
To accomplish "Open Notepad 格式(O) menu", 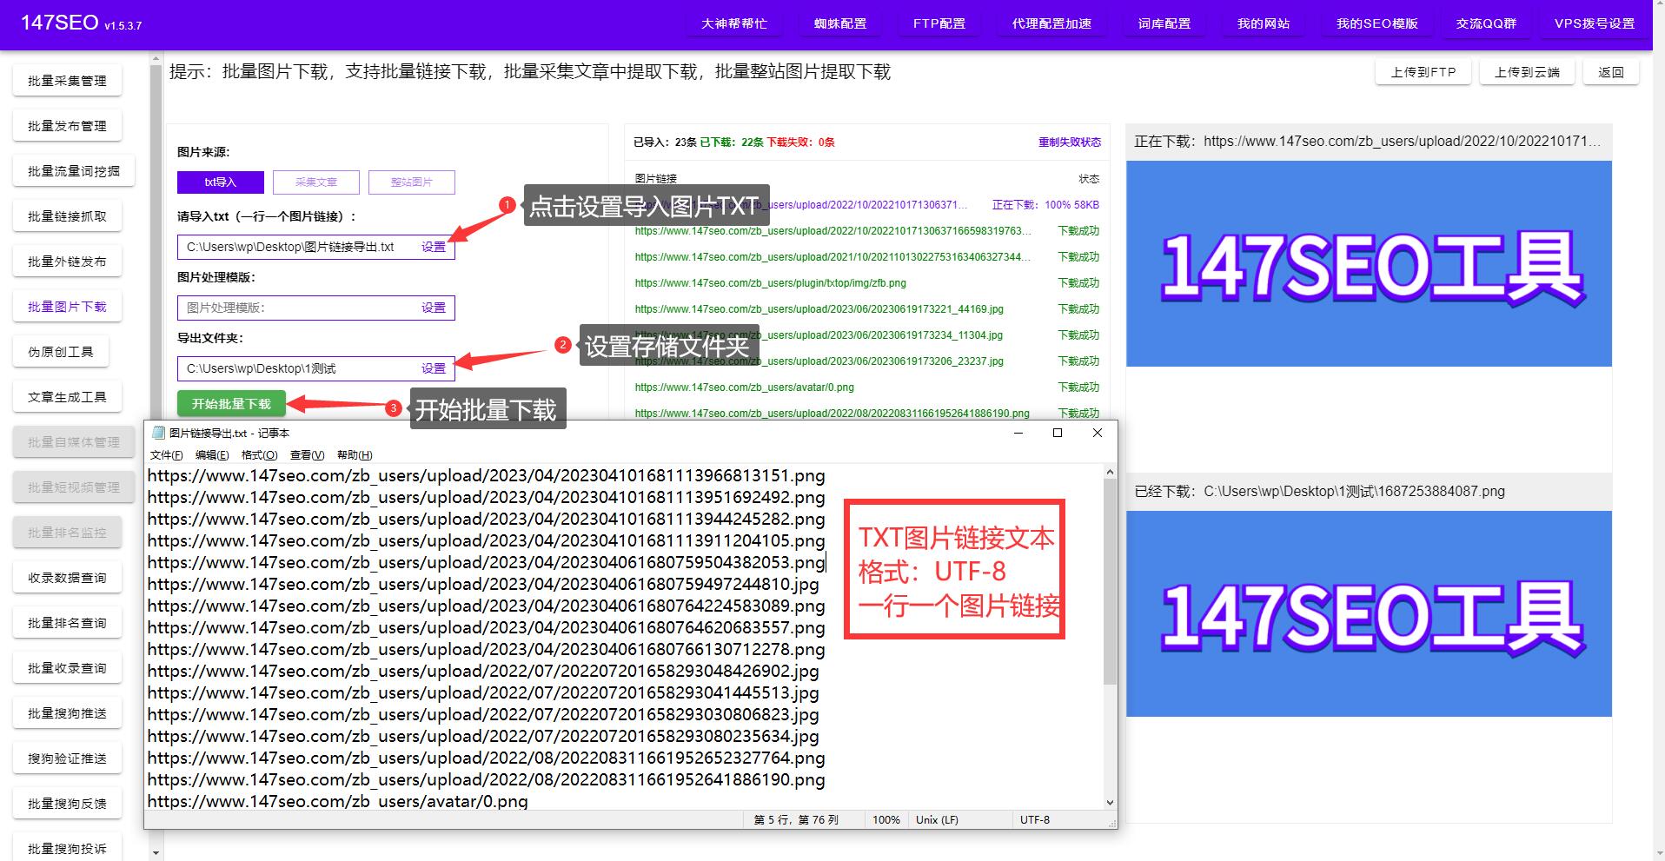I will point(259,455).
